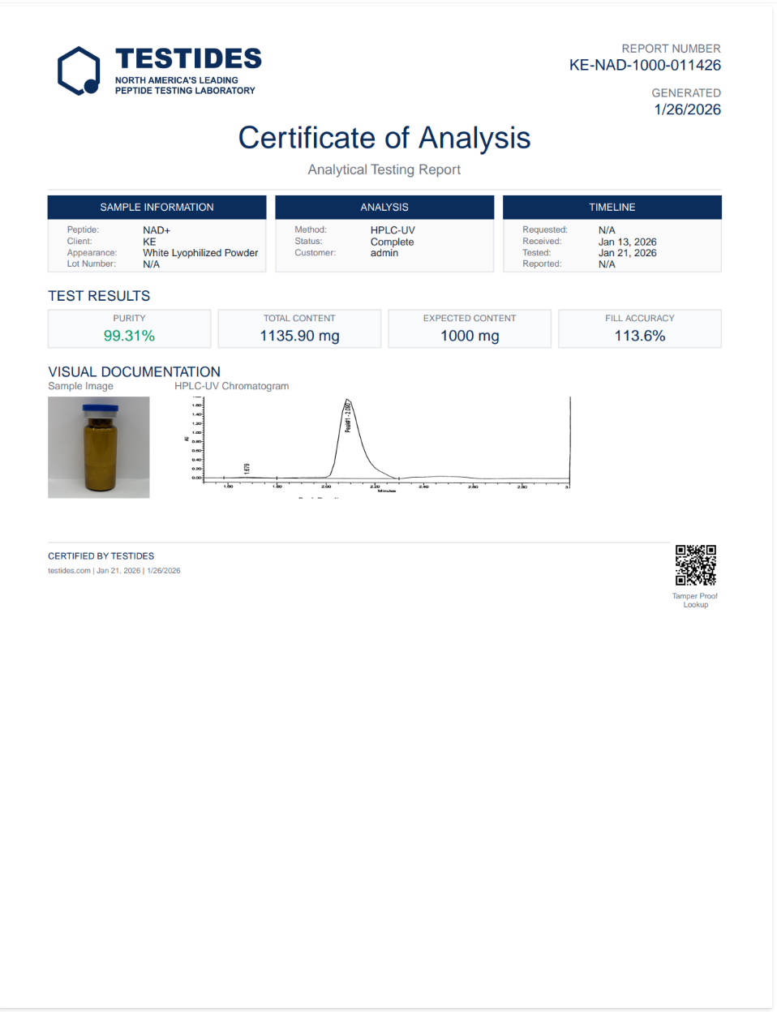Viewport: 777px width, 1012px height.
Task: Click the Fill Accuracy 113.6% box
Action: click(640, 329)
